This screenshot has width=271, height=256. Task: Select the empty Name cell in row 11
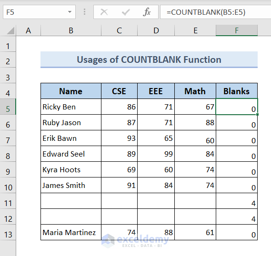71,201
